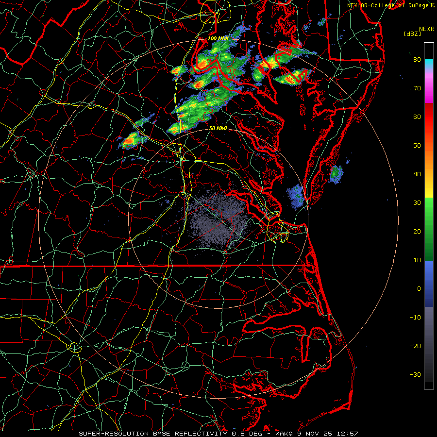Click the -30 dBZ scale value
437x437 pixels.
415,375
